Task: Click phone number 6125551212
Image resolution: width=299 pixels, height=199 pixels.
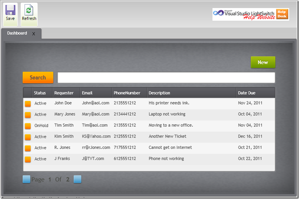Action: coord(125,158)
